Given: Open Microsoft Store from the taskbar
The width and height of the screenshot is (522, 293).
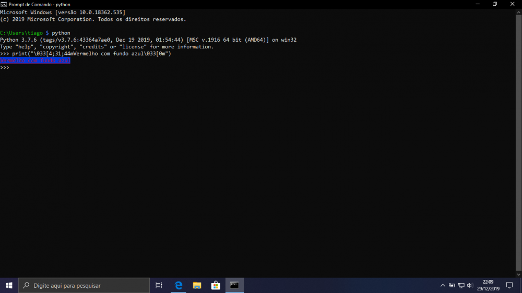Looking at the screenshot, I should pos(216,285).
